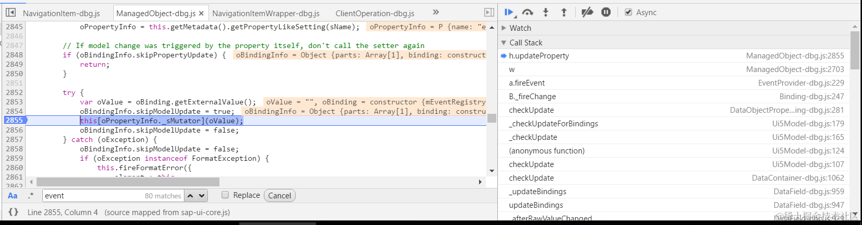Open EventProvider-dbg.js:229 source link
The width and height of the screenshot is (862, 225).
tap(801, 83)
